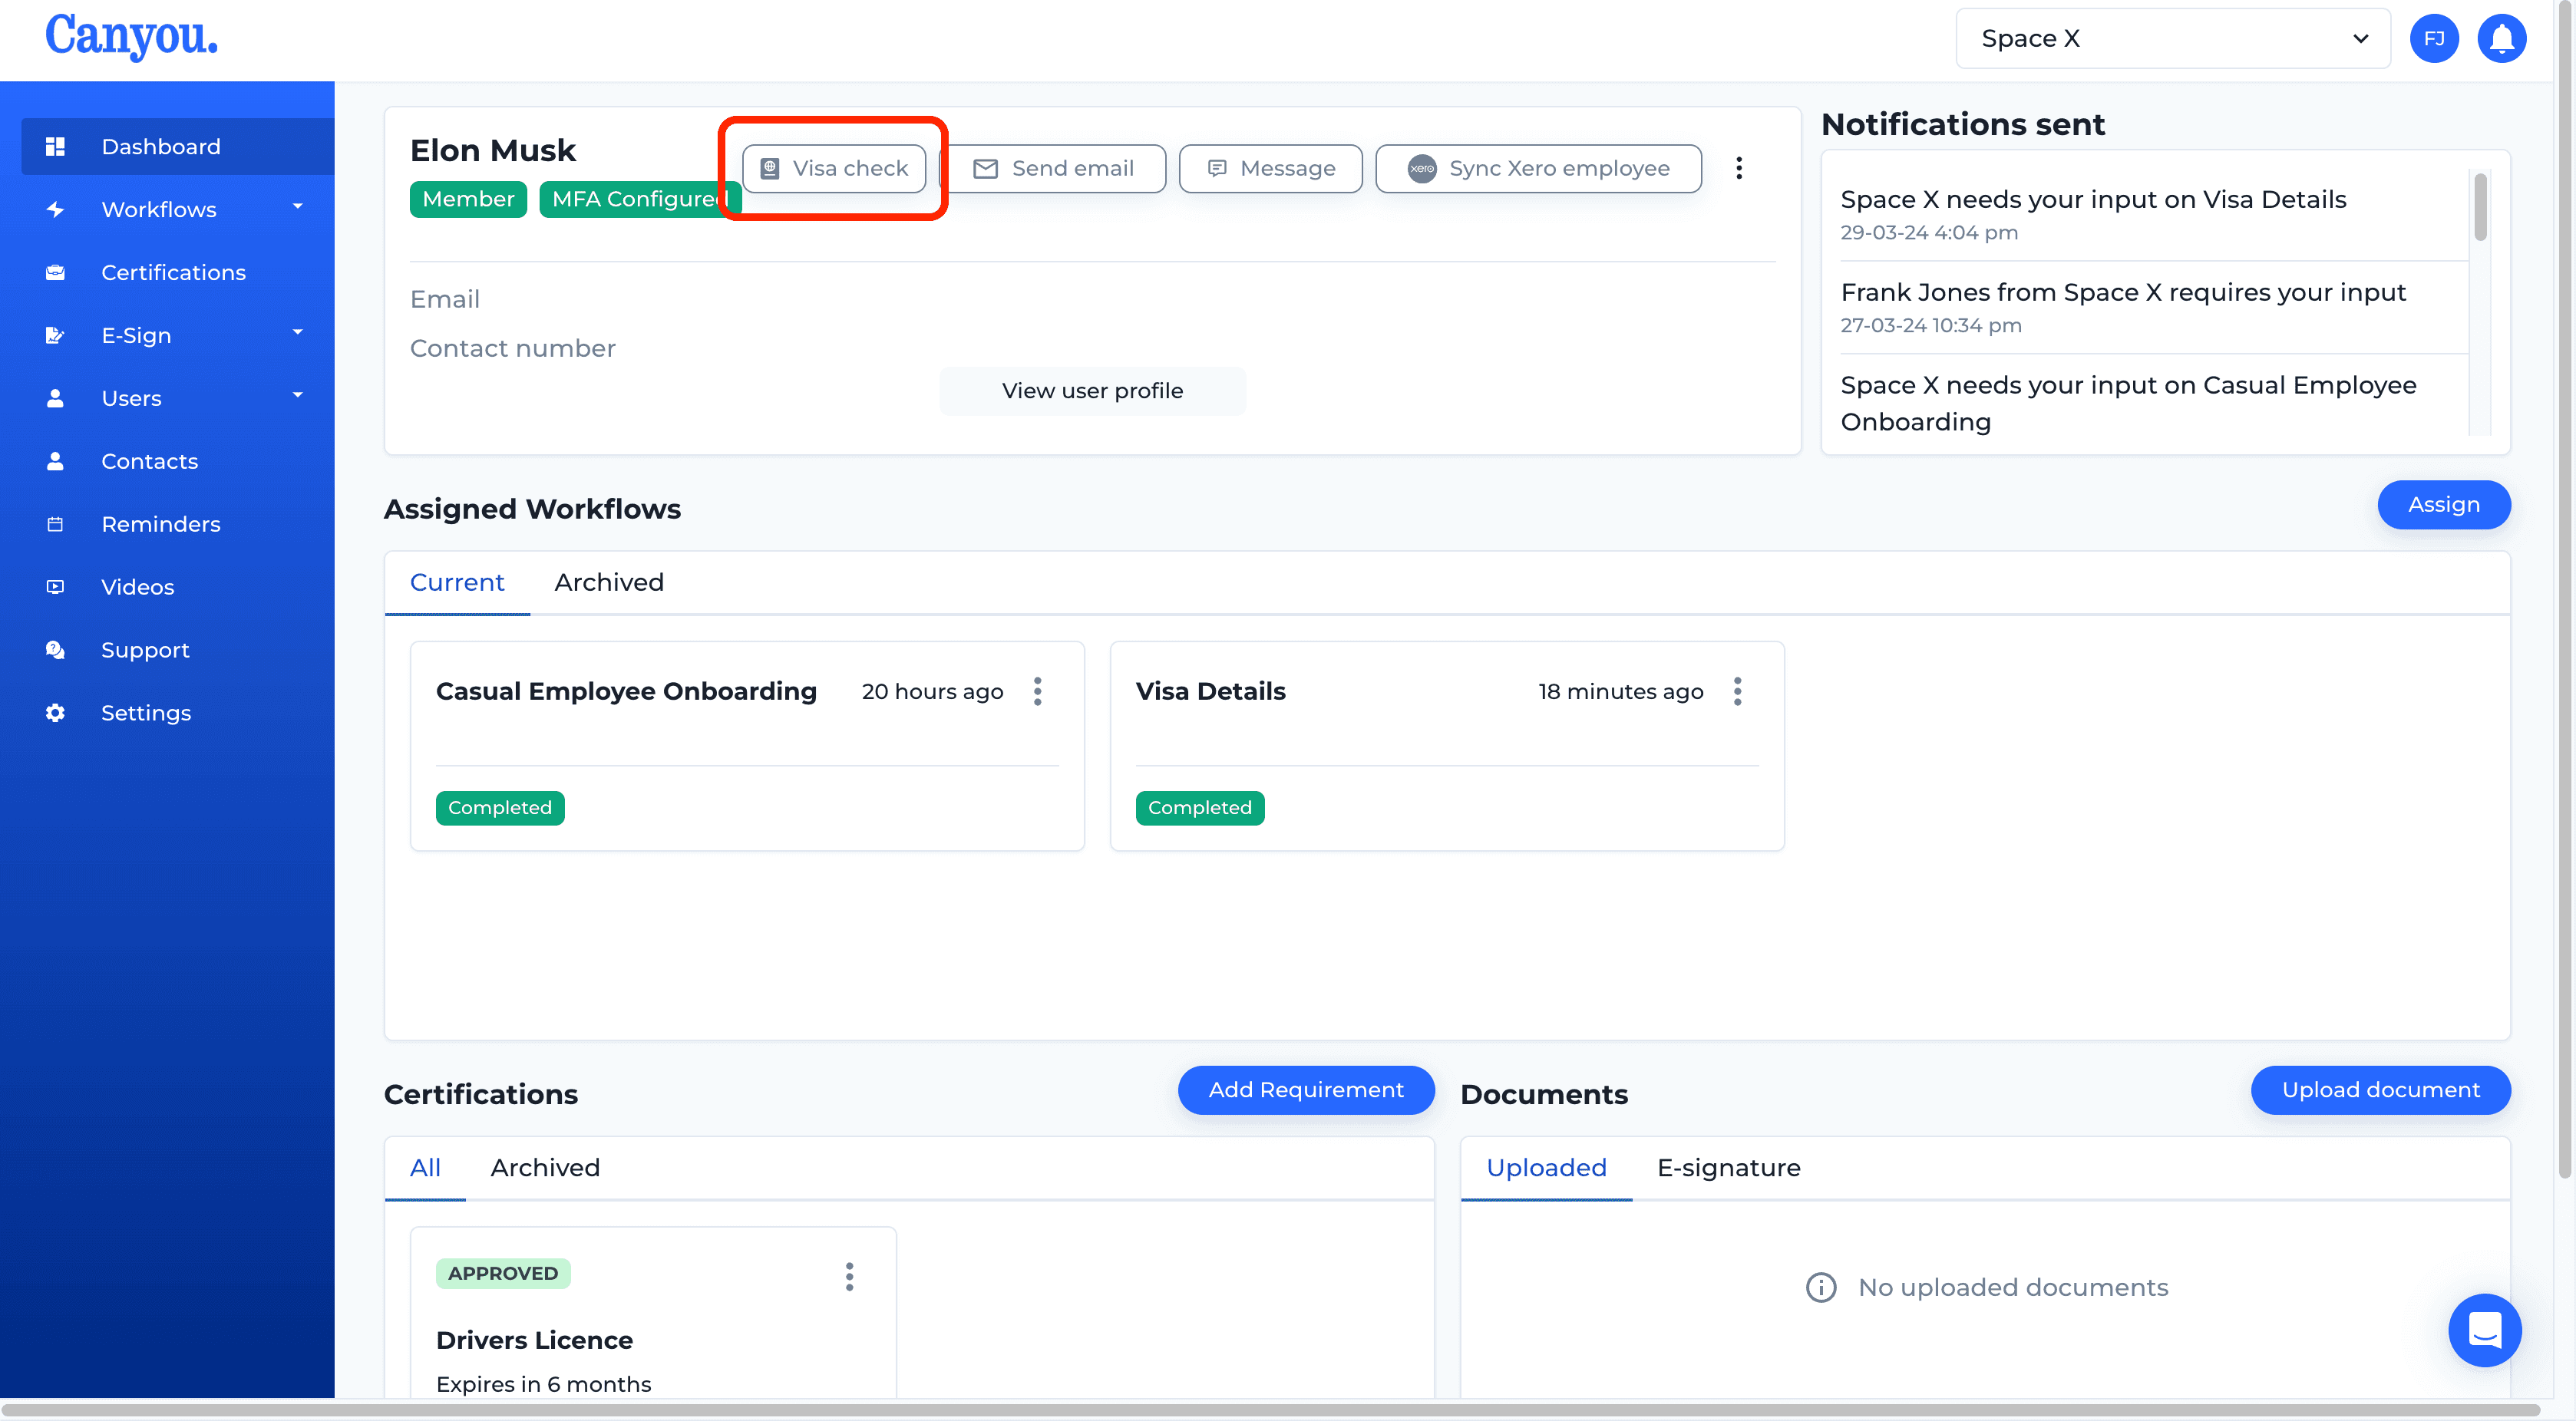Click the horizontal scrollbar at bottom
2576x1421 pixels.
point(1270,1410)
